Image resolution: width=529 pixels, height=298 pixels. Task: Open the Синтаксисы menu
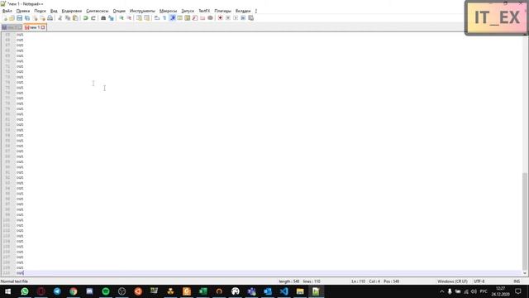[98, 11]
